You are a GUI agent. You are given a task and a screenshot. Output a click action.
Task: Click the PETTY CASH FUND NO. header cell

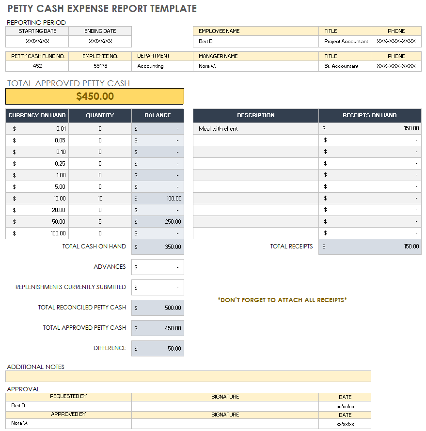point(37,56)
